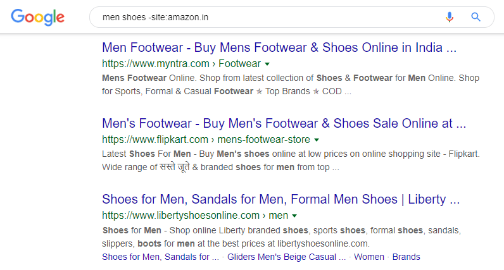Expand the Flipkart result dropdown arrow
This screenshot has height=270, width=504.
point(317,140)
